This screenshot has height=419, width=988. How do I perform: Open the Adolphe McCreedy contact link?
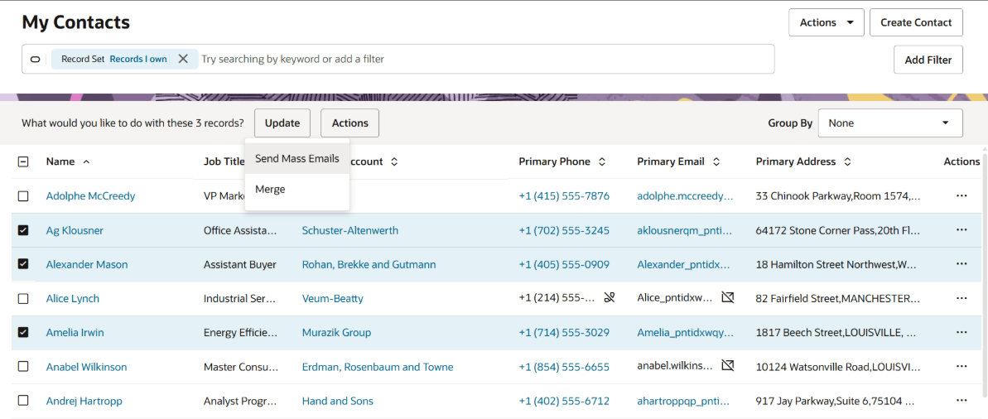[91, 196]
